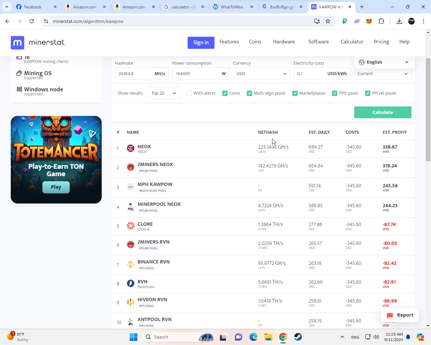Viewport: 431px width, 345px height.
Task: Expand the Top 20 results dropdown
Action: coord(164,93)
